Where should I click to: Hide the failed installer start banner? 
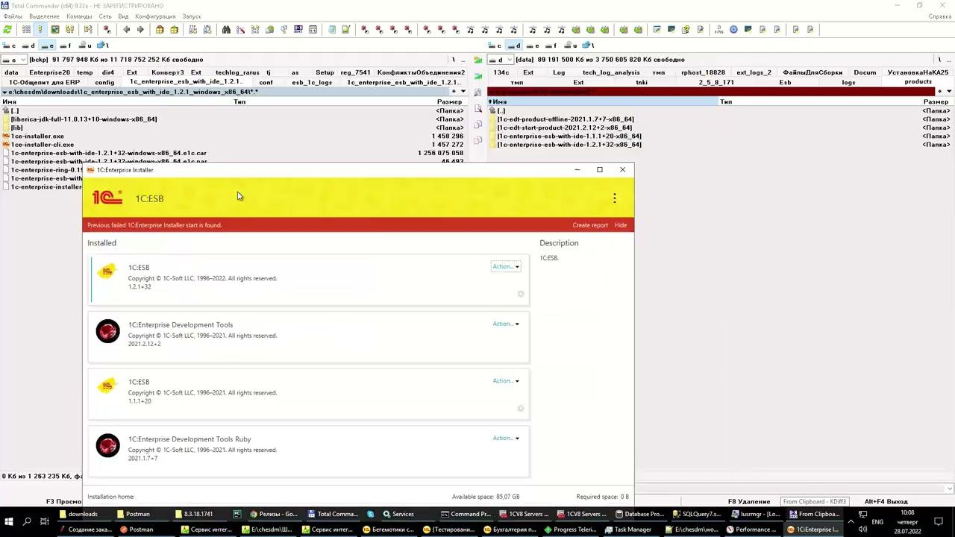tap(621, 225)
